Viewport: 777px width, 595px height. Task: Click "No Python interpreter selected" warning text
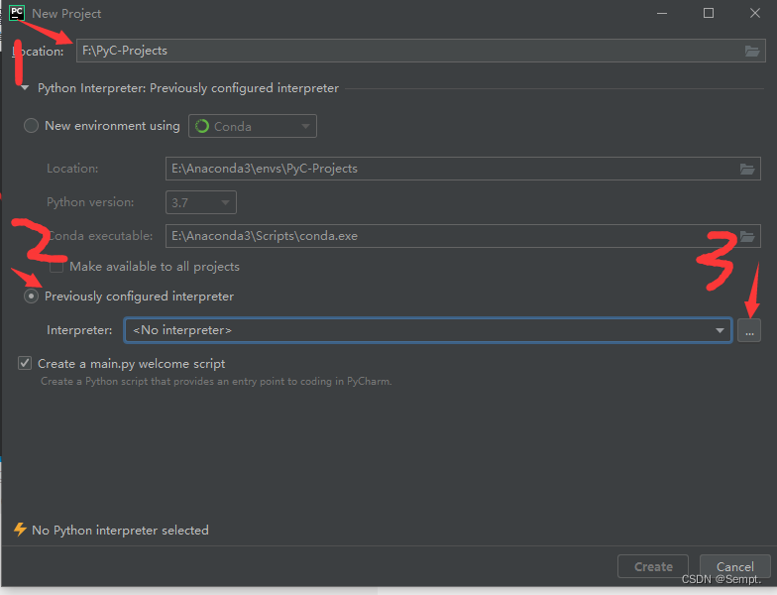121,530
